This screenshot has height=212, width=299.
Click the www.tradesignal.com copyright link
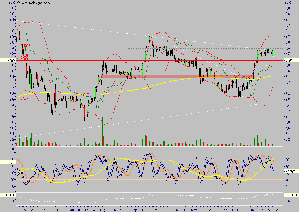(35, 3)
